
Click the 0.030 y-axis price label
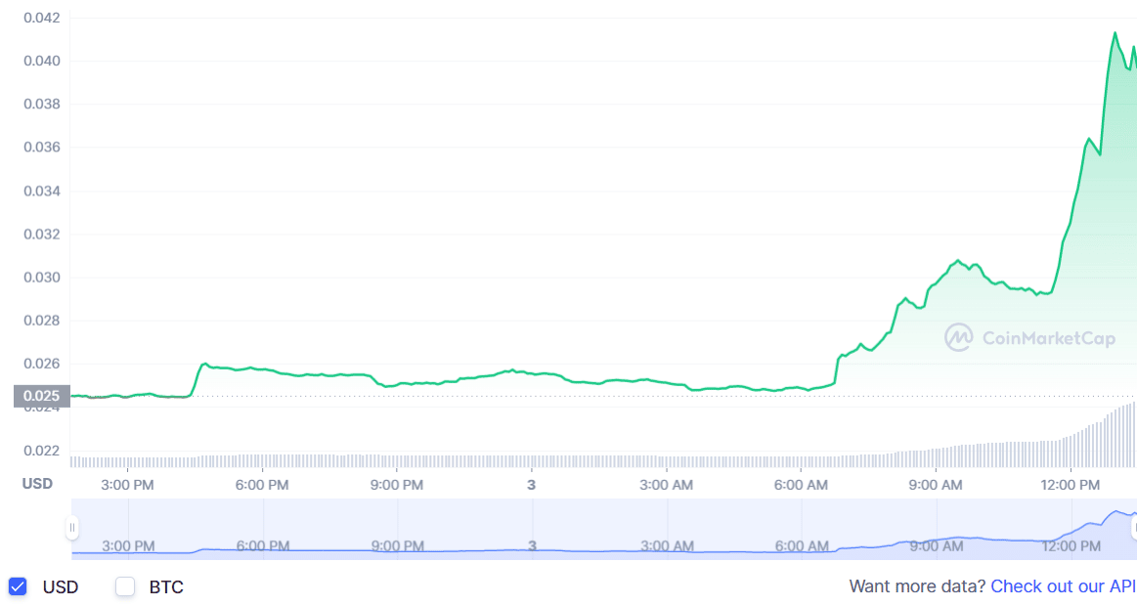(41, 278)
